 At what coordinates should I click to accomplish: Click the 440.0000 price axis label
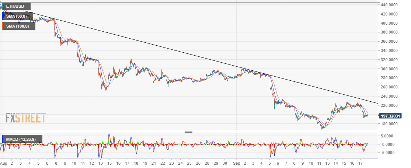coord(391,5)
